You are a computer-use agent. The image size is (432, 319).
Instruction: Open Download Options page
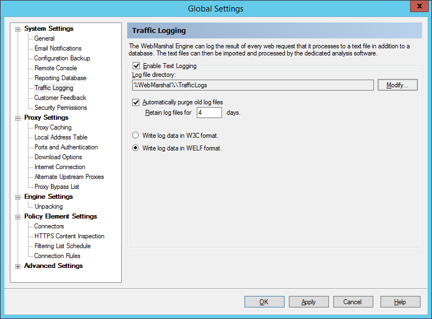[58, 157]
